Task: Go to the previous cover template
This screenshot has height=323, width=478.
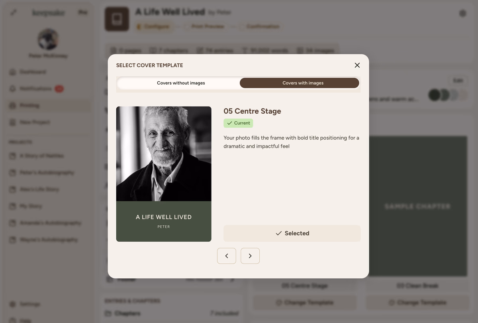Action: click(x=226, y=256)
